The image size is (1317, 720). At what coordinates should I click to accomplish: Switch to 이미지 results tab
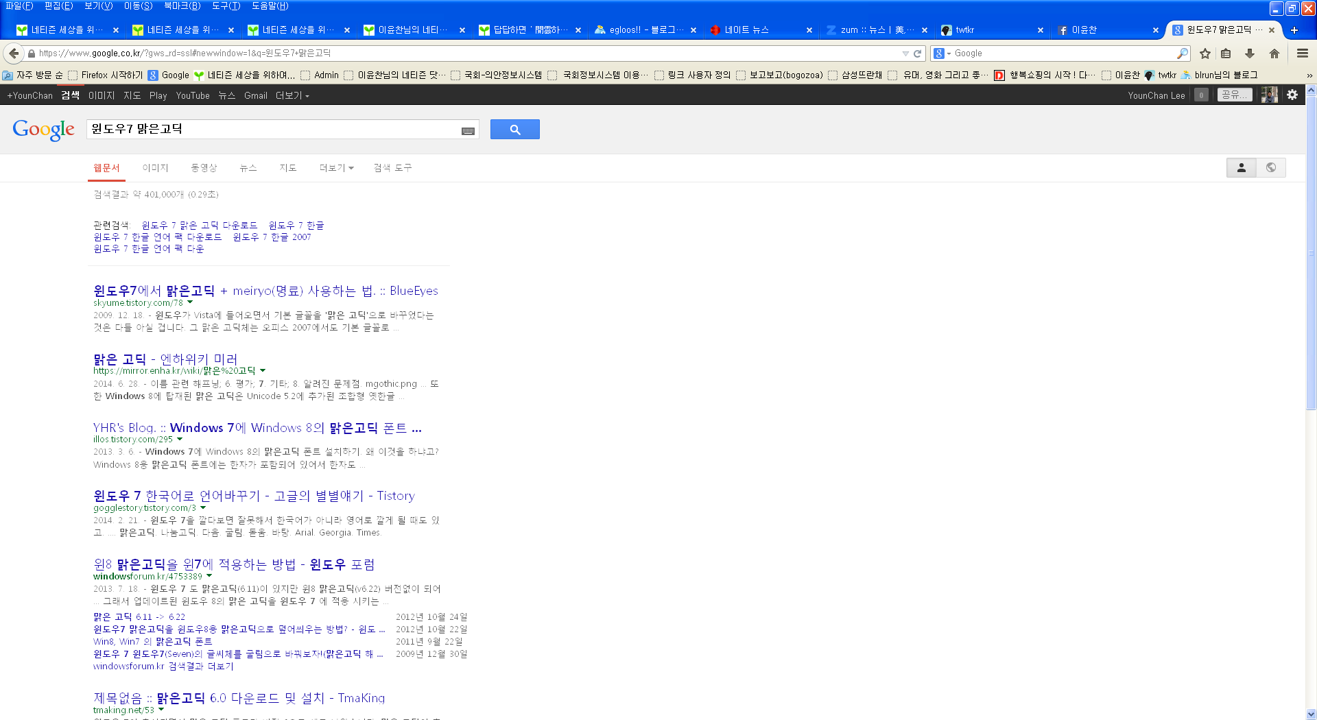(x=155, y=168)
